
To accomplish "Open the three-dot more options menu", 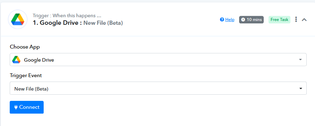I will (296, 19).
